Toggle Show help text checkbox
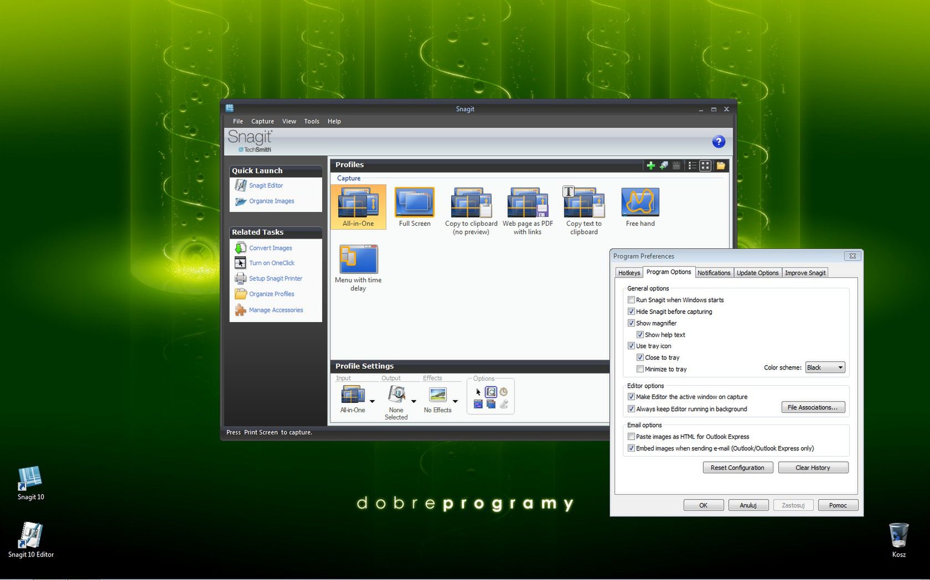930x580 pixels. click(640, 335)
